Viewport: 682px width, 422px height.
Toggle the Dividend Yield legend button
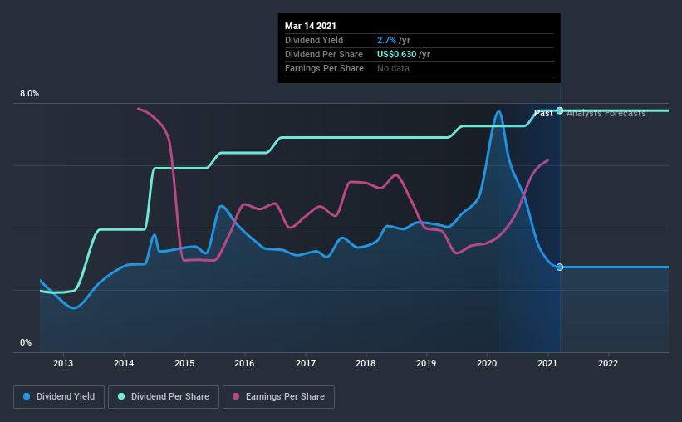pyautogui.click(x=59, y=397)
